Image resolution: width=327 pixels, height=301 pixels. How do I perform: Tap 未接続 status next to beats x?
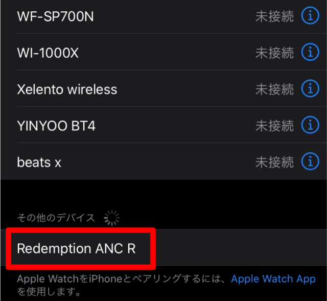click(x=274, y=161)
